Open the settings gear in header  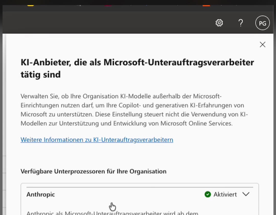pos(219,23)
